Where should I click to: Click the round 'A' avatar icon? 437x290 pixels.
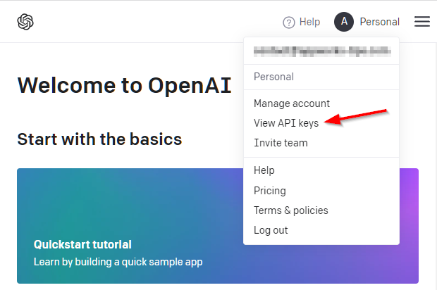point(343,22)
